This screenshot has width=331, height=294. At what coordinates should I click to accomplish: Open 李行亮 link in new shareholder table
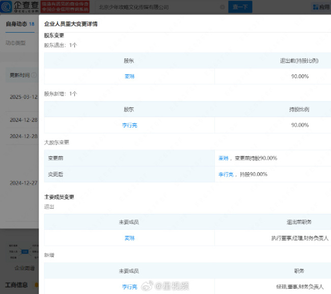point(129,125)
